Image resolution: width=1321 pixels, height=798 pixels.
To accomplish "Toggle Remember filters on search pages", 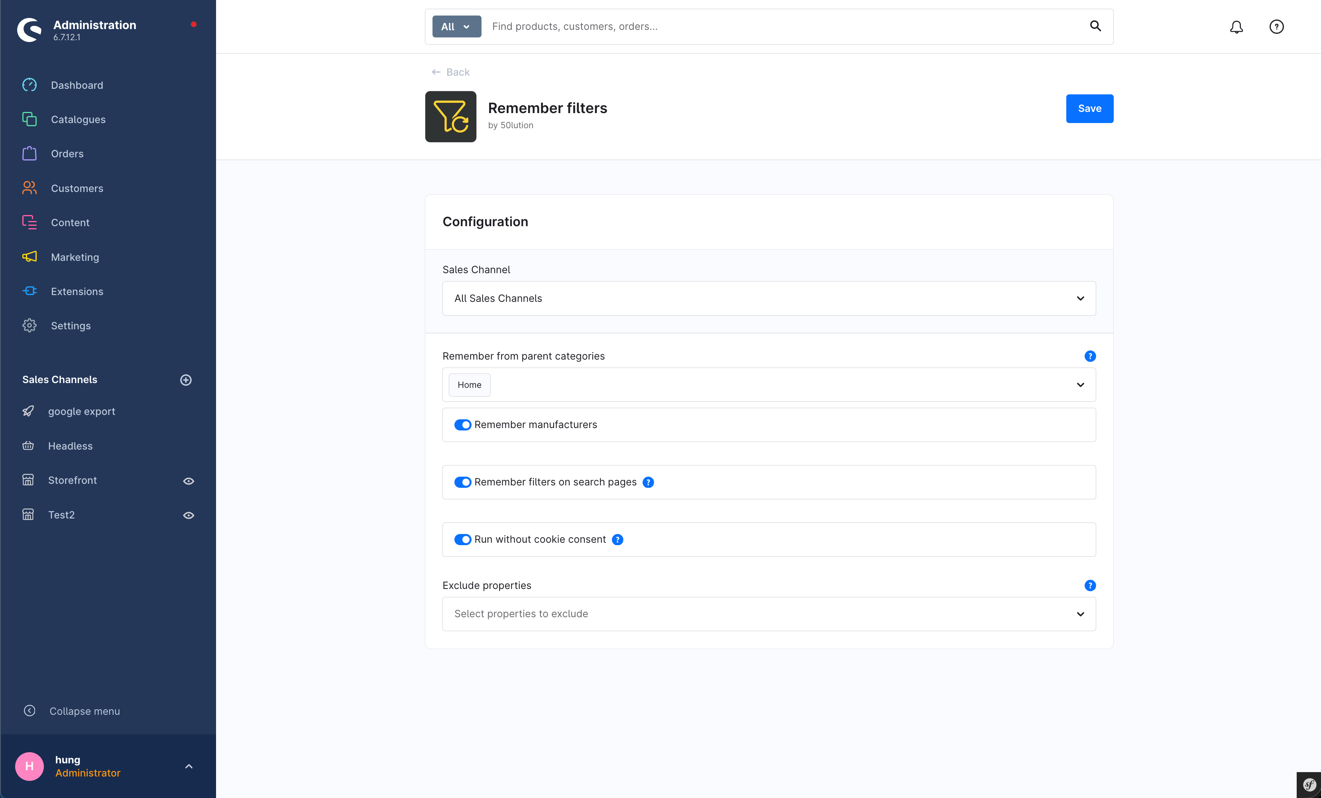I will pos(463,482).
